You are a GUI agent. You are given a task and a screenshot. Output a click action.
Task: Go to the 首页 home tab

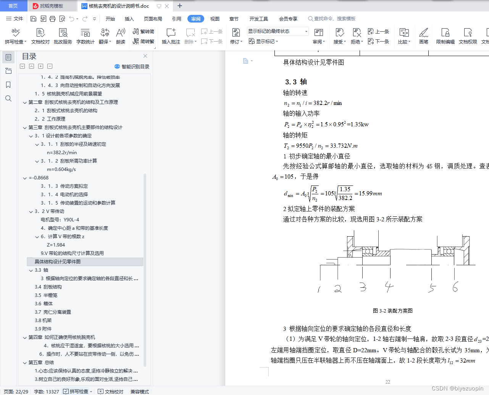point(13,6)
